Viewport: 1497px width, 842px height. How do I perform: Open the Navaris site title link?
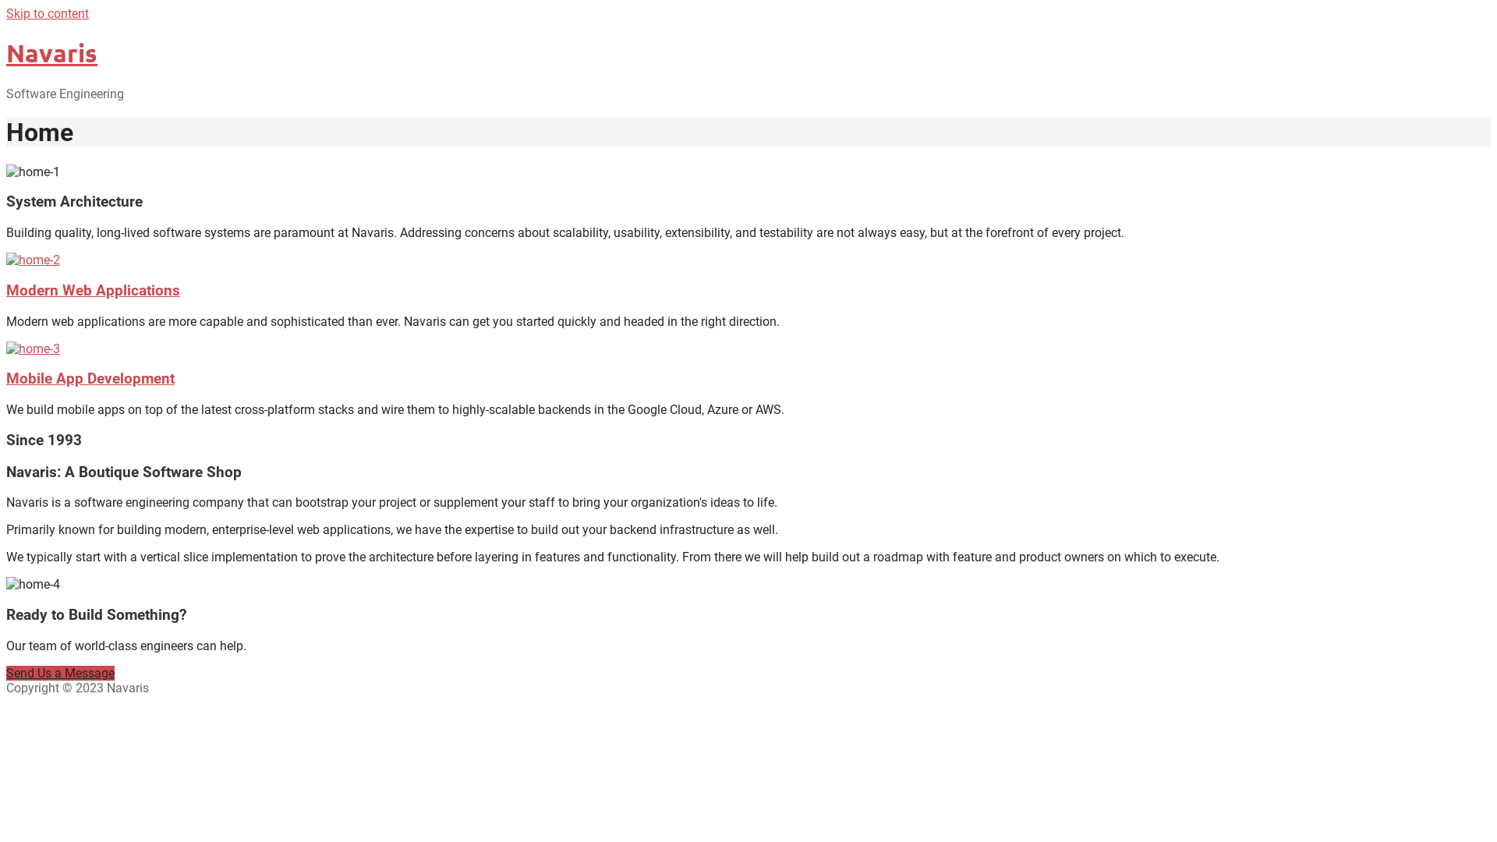tap(51, 53)
